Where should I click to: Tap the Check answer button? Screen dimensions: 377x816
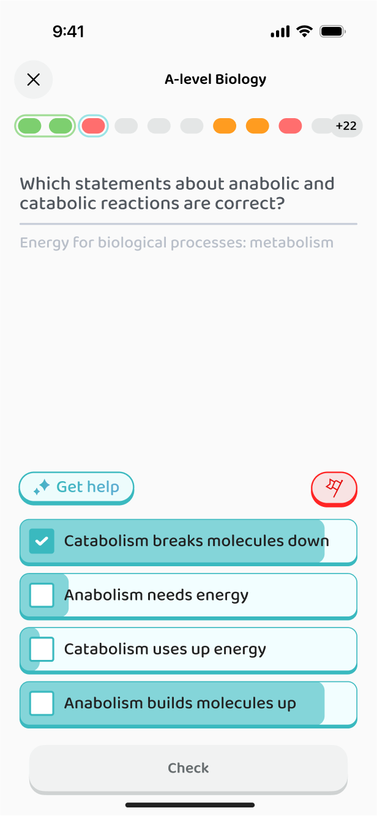click(x=188, y=768)
